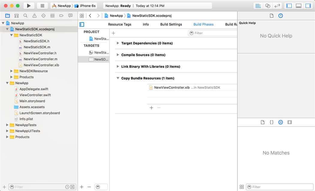This screenshot has height=191, width=315.
Task: Open the Project navigator
Action: (7, 16)
